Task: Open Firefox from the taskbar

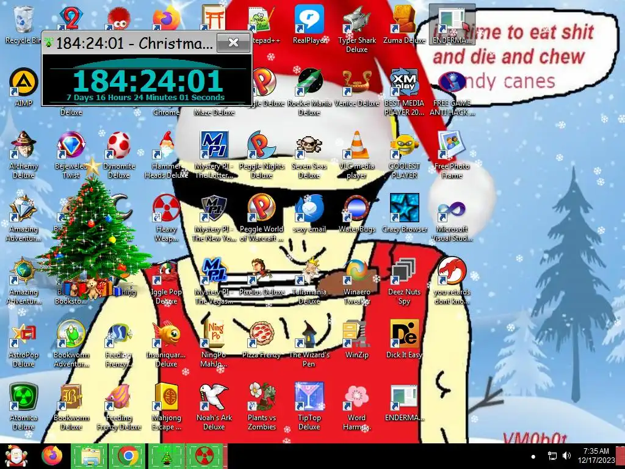Action: coord(52,456)
